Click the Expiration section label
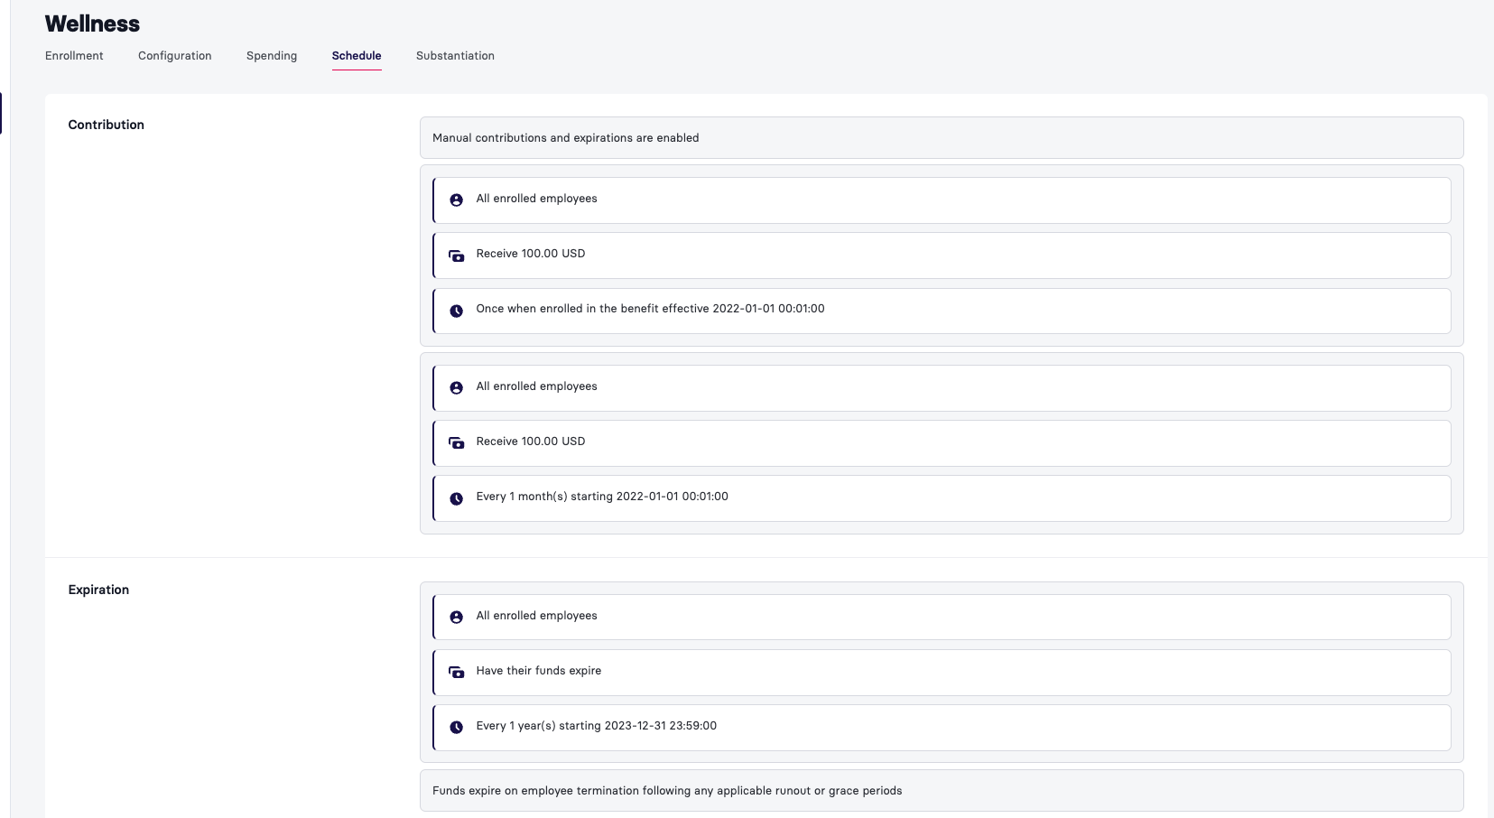Image resolution: width=1494 pixels, height=818 pixels. [x=98, y=590]
